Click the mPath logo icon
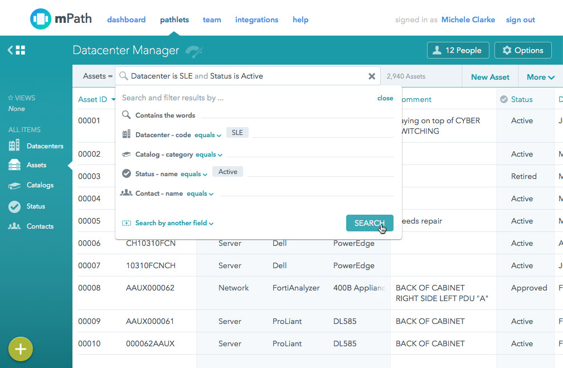This screenshot has width=563, height=368. tap(40, 19)
